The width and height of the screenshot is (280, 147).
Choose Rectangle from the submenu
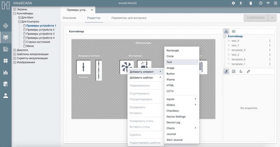(182, 50)
